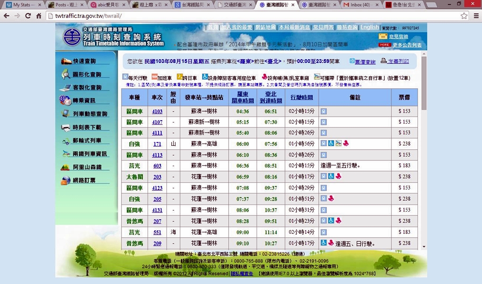Select 轉乘資訊 globe sidebar item

click(x=83, y=100)
